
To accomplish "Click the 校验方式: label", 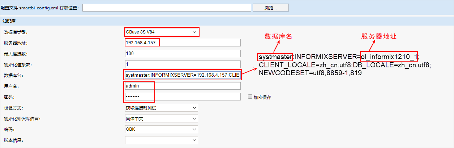I will (x=13, y=108).
